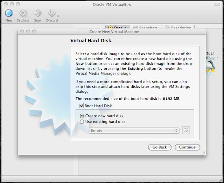Click the Oracle VM VirtualBox window title
Image resolution: width=224 pixels, height=183 pixels.
[112, 5]
